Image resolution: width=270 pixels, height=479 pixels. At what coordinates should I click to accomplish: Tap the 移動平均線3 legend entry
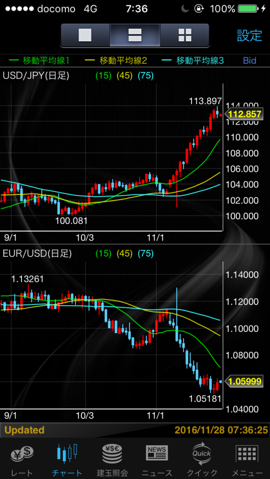196,60
